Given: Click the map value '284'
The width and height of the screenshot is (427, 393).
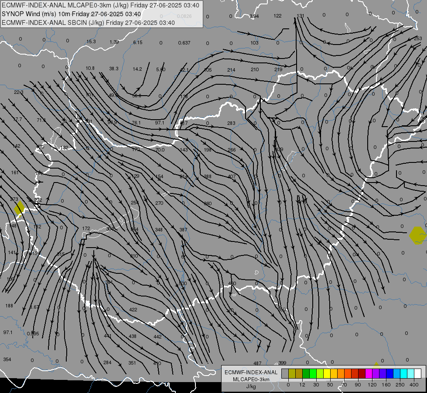Looking at the screenshot, I should 108,362.
